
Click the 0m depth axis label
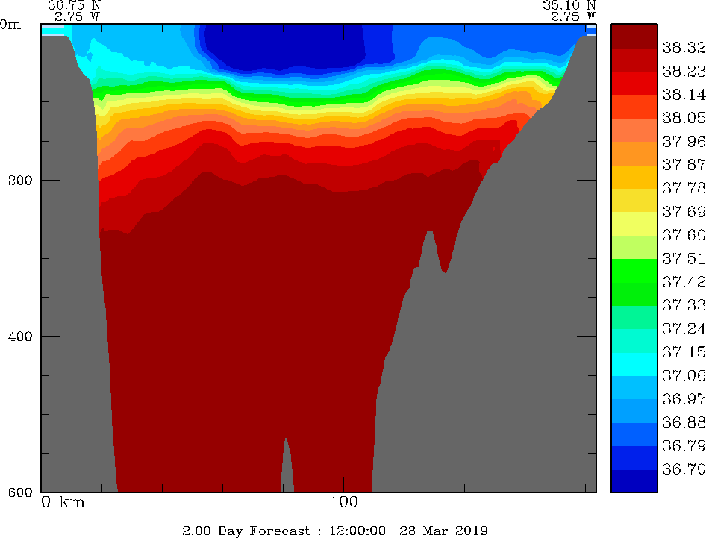click(x=10, y=25)
